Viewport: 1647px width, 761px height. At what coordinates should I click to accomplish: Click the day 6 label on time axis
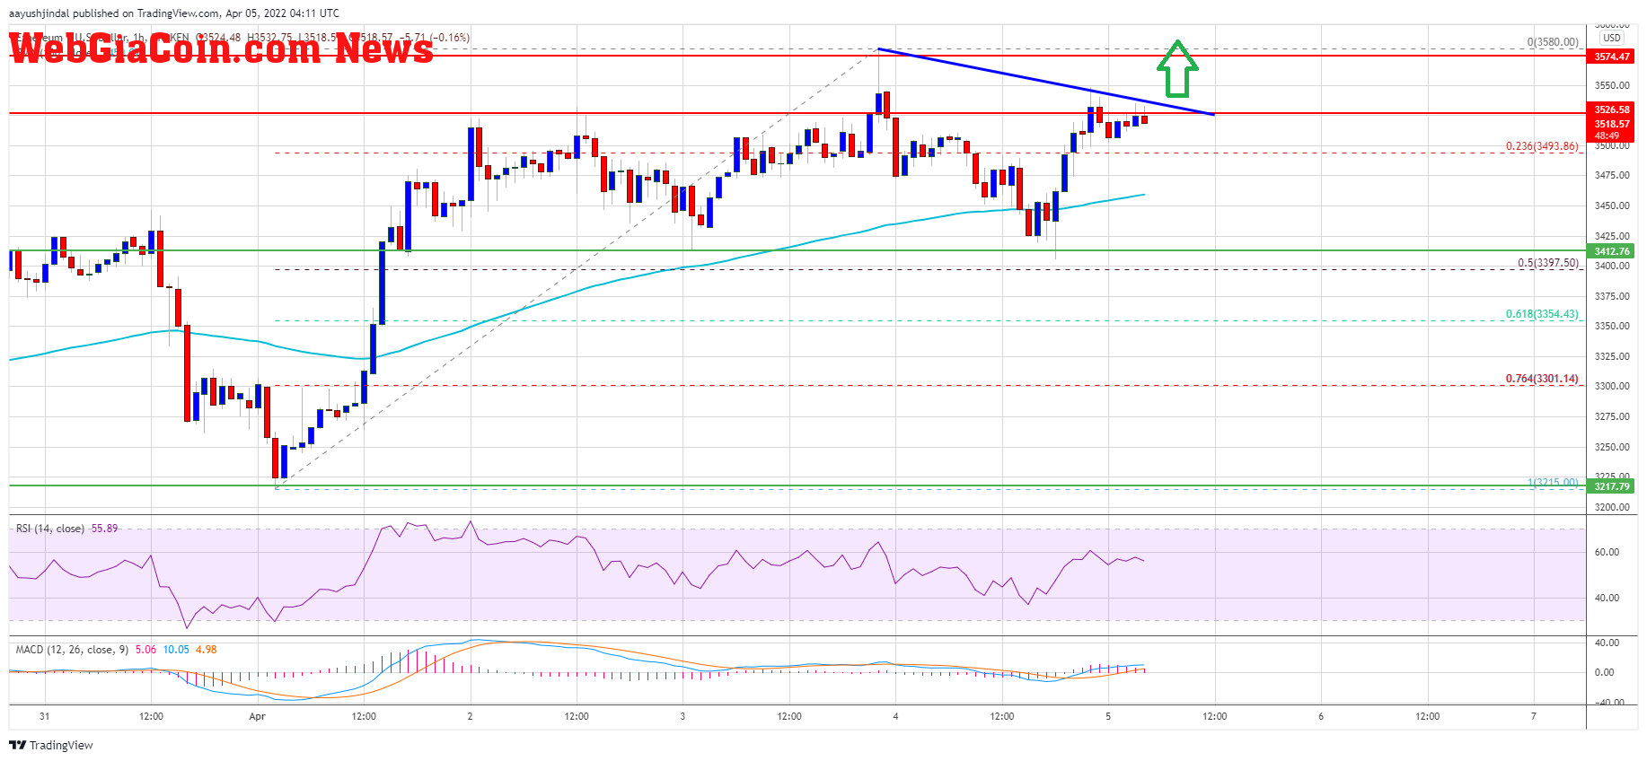pos(1321,716)
